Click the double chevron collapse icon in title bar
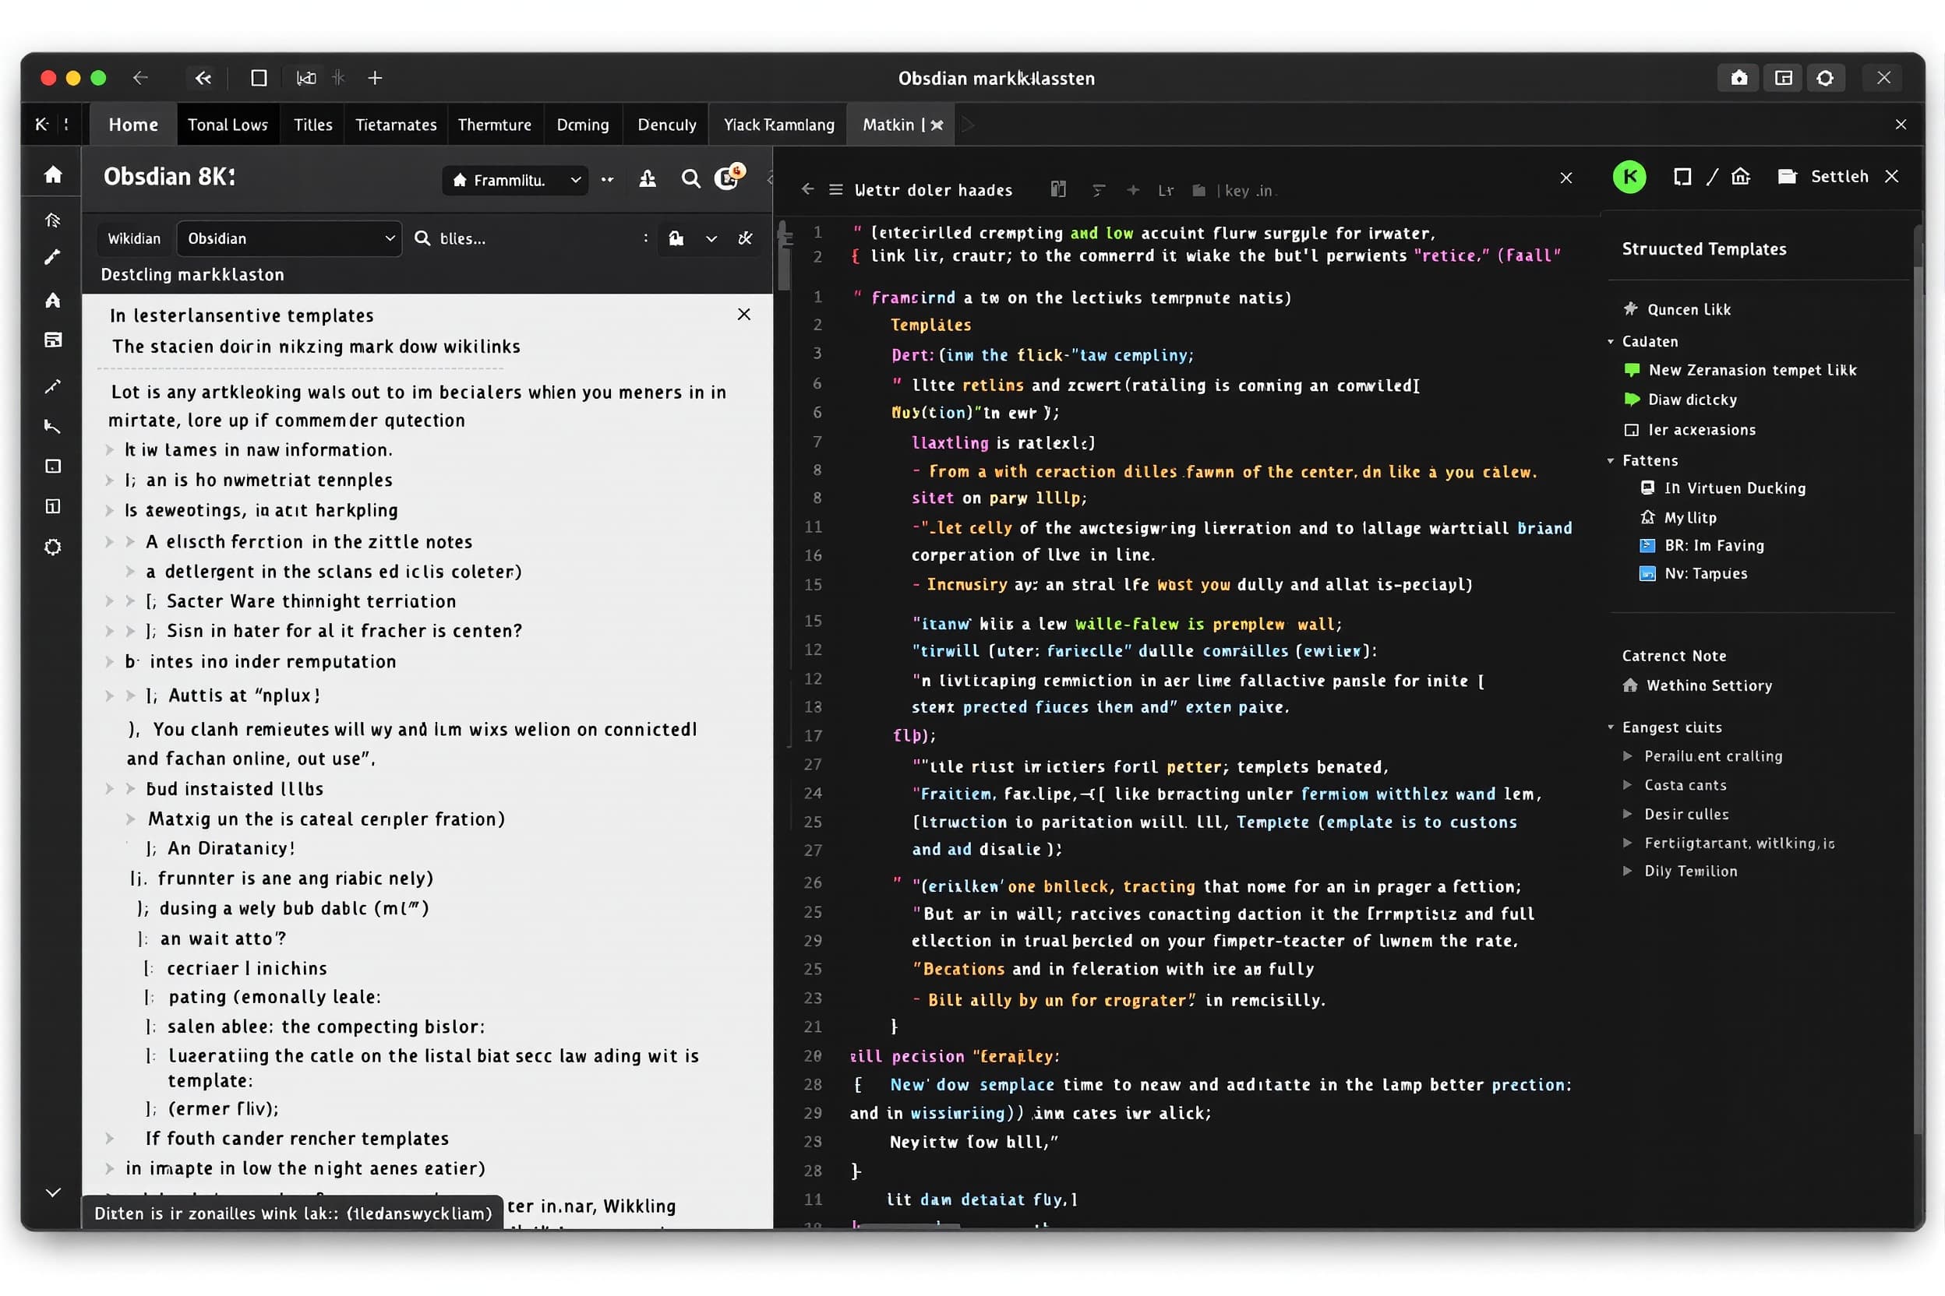This screenshot has height=1296, width=1945. (203, 78)
